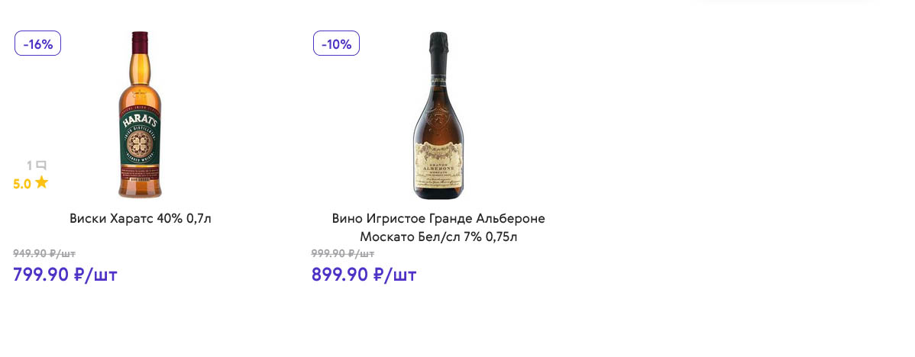915x357 pixels.
Task: Open the sparkling wine bottle thumbnail
Action: 438,116
